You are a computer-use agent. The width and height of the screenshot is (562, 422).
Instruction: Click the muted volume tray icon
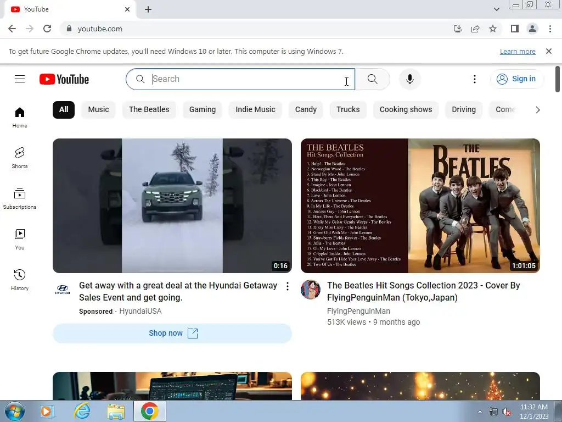pyautogui.click(x=507, y=412)
